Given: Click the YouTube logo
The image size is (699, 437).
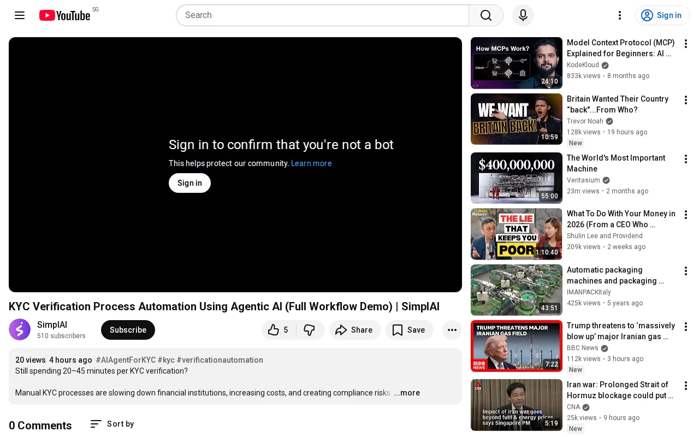Looking at the screenshot, I should coord(64,15).
